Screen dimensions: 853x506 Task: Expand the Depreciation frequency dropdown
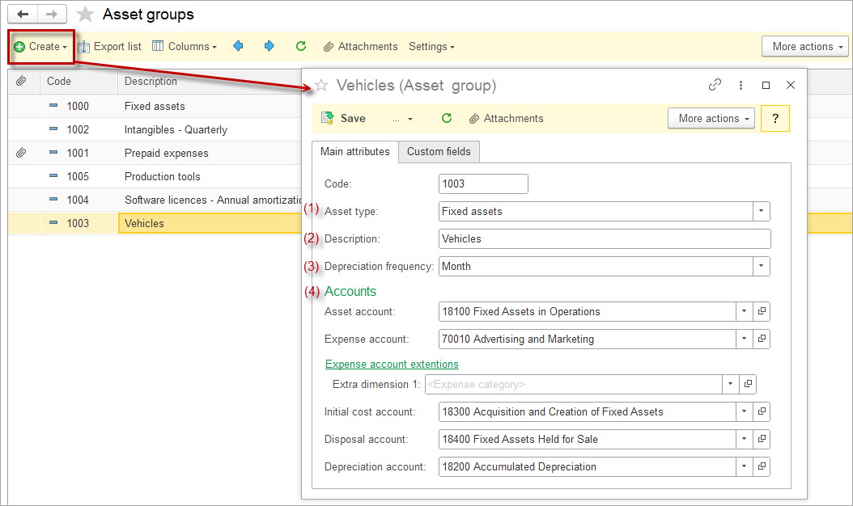tap(761, 266)
